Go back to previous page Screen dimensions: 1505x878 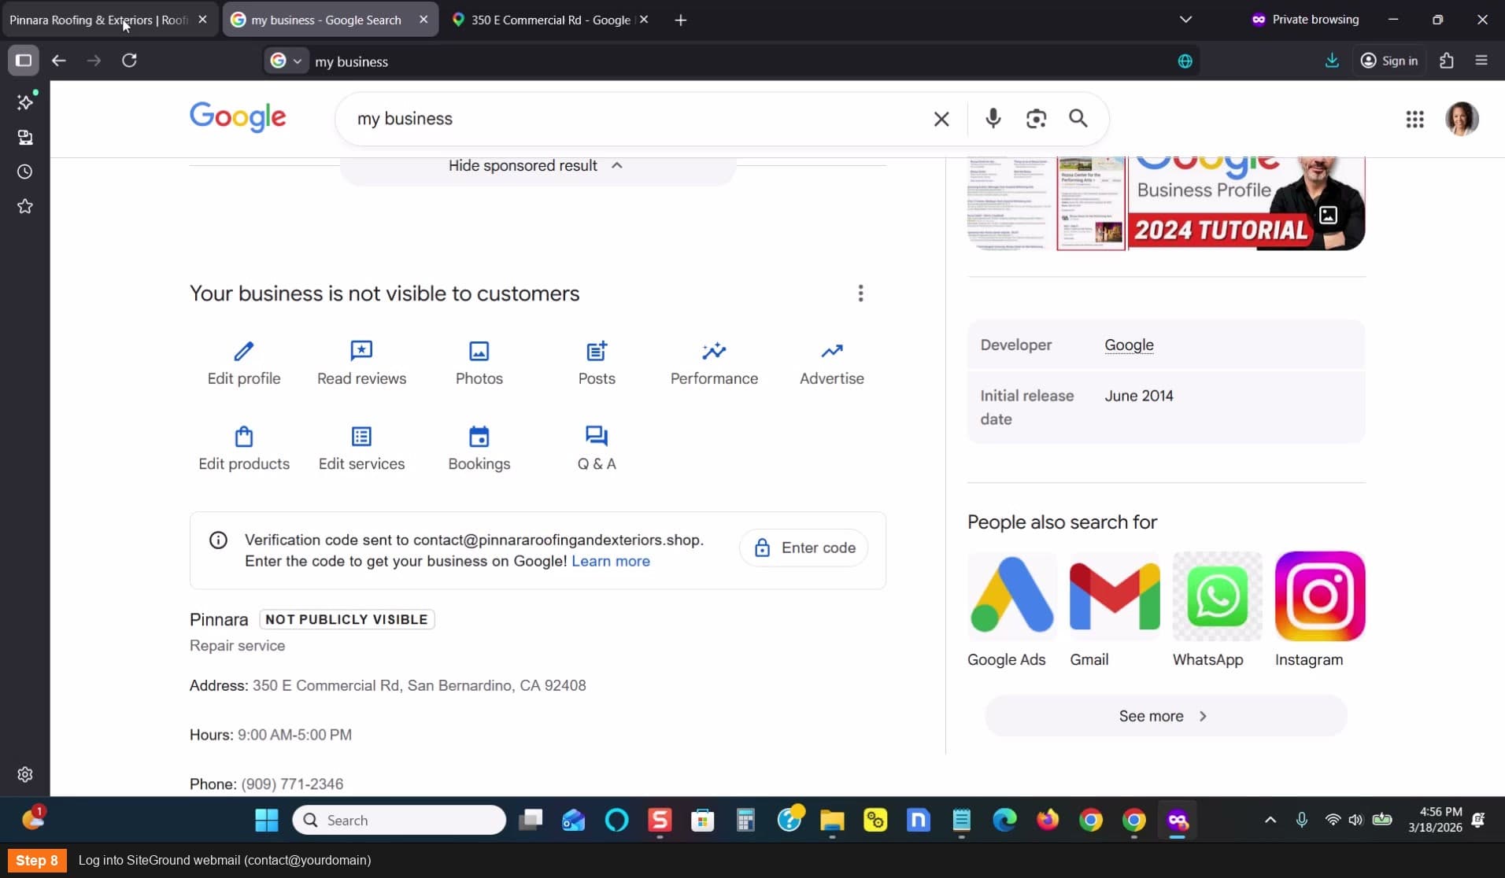pos(59,61)
